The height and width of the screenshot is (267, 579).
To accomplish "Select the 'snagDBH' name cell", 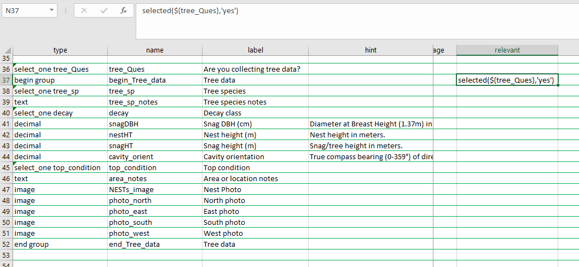I will [154, 124].
